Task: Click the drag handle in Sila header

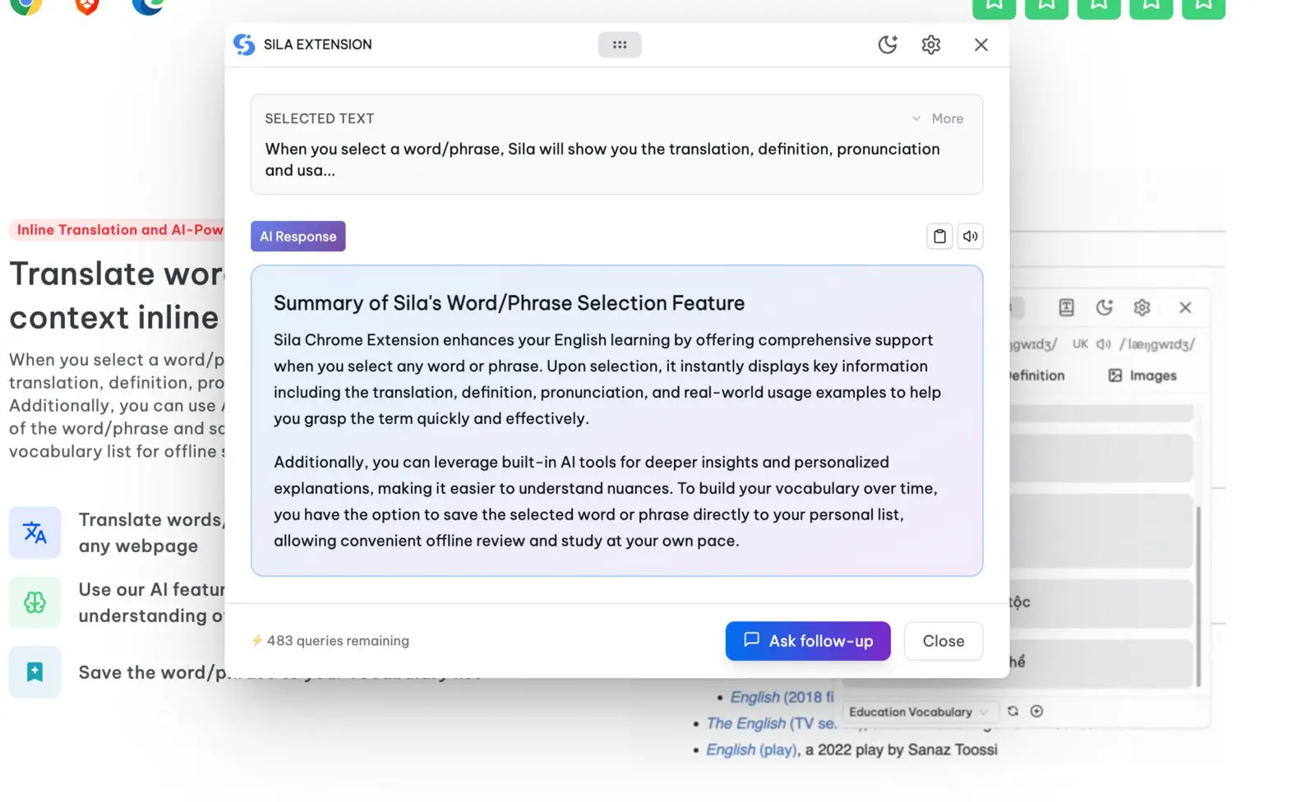Action: [620, 44]
